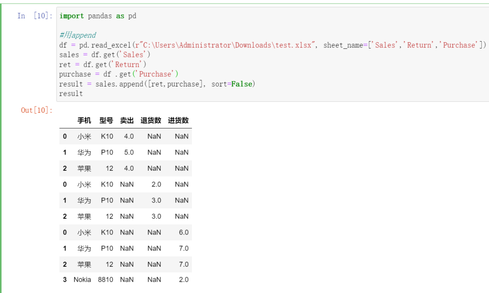Screen dimensions: 489x293
Task: Click the 型号 column header
Action: point(106,120)
